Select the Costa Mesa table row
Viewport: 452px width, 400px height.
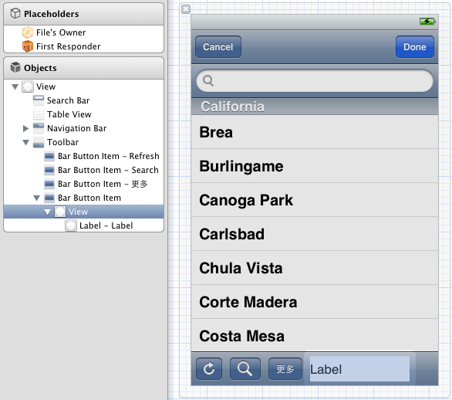pyautogui.click(x=315, y=335)
